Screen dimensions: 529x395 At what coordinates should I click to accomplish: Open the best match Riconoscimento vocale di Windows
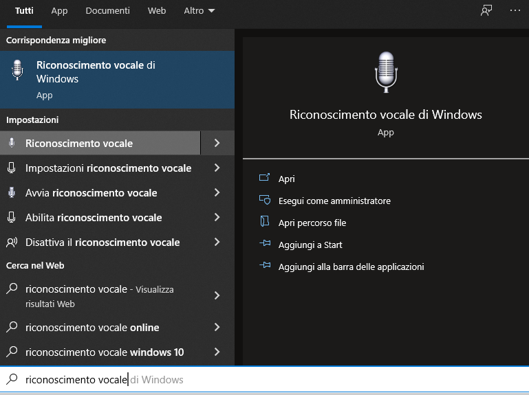(x=117, y=80)
